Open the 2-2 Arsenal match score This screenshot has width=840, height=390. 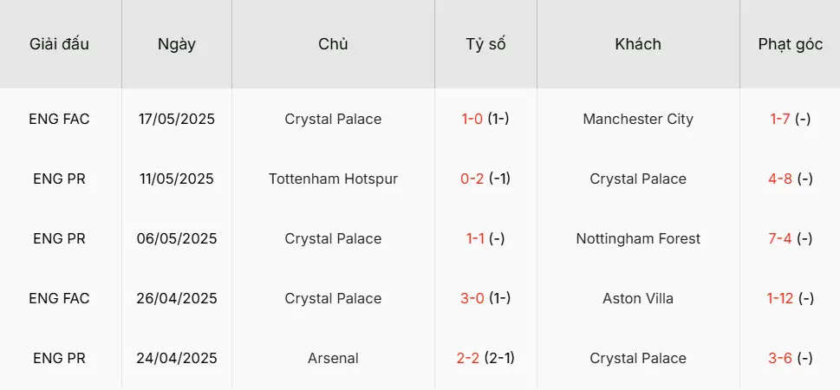(x=468, y=359)
